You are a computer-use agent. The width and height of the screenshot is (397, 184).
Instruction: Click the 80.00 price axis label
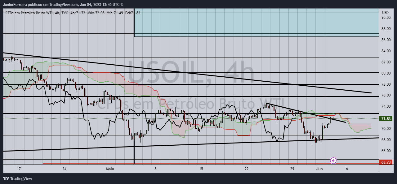tap(386, 73)
